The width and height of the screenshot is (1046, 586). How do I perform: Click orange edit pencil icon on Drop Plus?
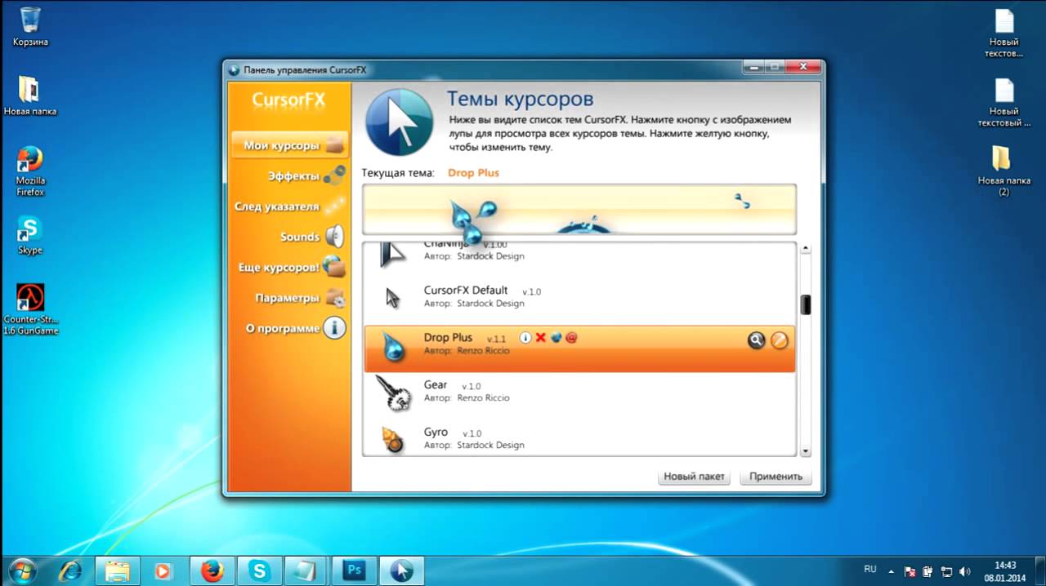tap(780, 340)
